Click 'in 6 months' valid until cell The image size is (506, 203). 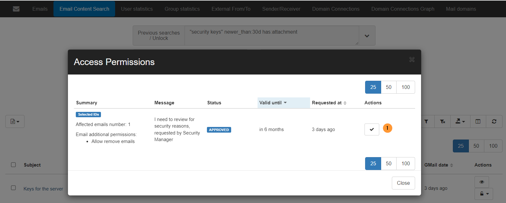(x=271, y=129)
